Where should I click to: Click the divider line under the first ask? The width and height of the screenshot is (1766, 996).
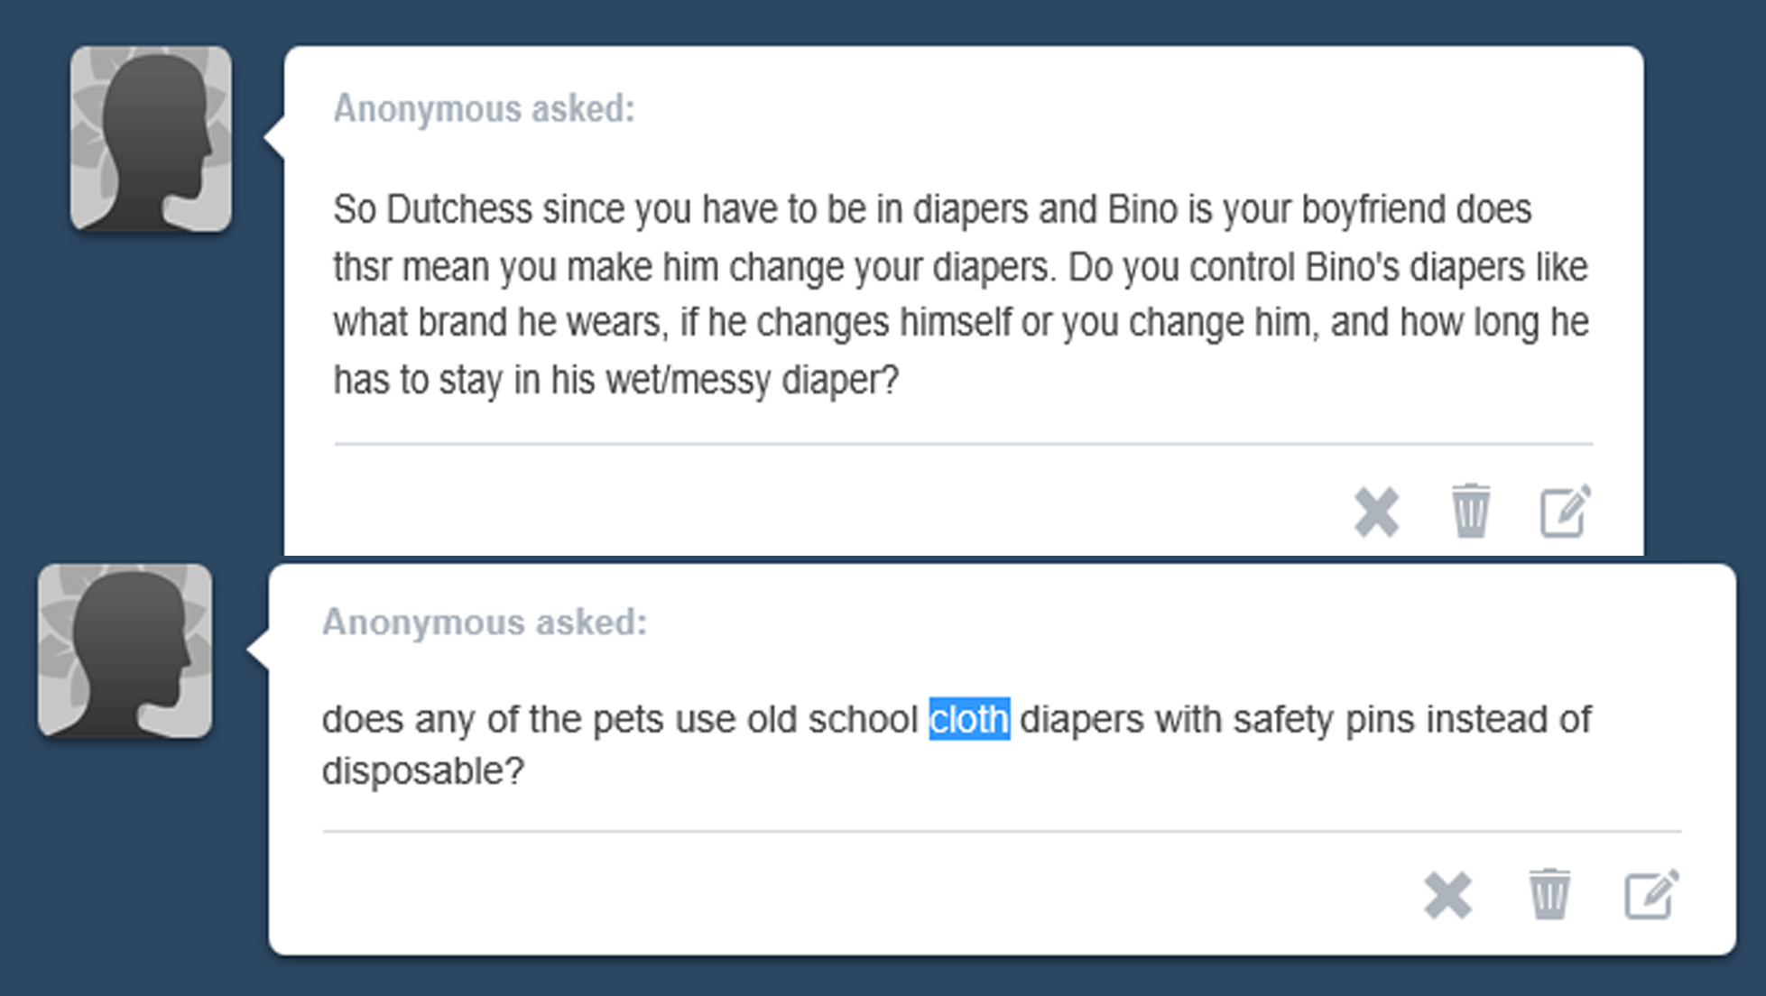point(963,444)
